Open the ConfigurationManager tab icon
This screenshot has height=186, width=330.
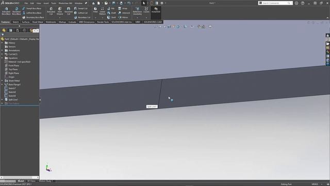click(x=18, y=30)
